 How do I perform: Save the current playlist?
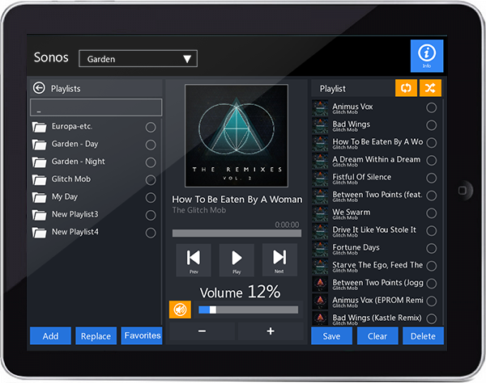pos(331,335)
